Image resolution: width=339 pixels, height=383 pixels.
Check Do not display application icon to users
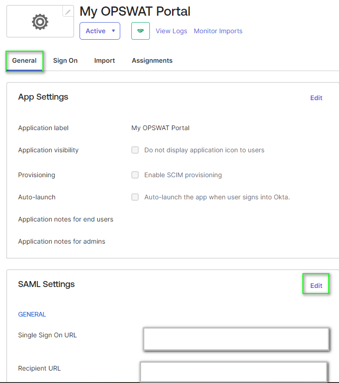[x=135, y=150]
